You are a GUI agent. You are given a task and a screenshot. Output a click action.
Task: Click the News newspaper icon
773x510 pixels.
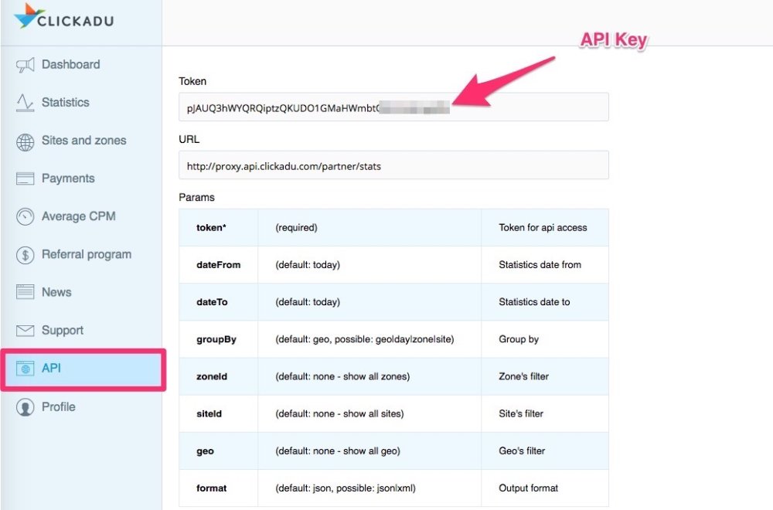point(26,292)
